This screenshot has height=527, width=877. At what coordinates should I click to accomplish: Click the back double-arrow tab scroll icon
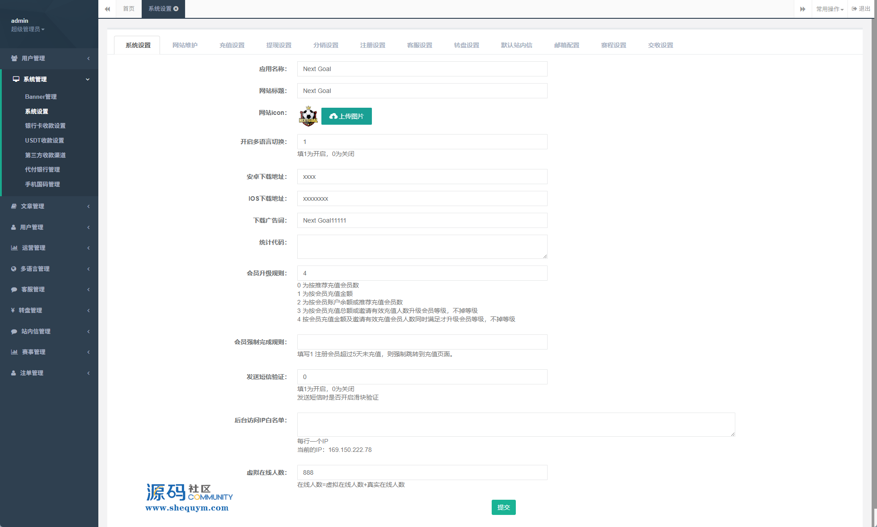(x=107, y=9)
